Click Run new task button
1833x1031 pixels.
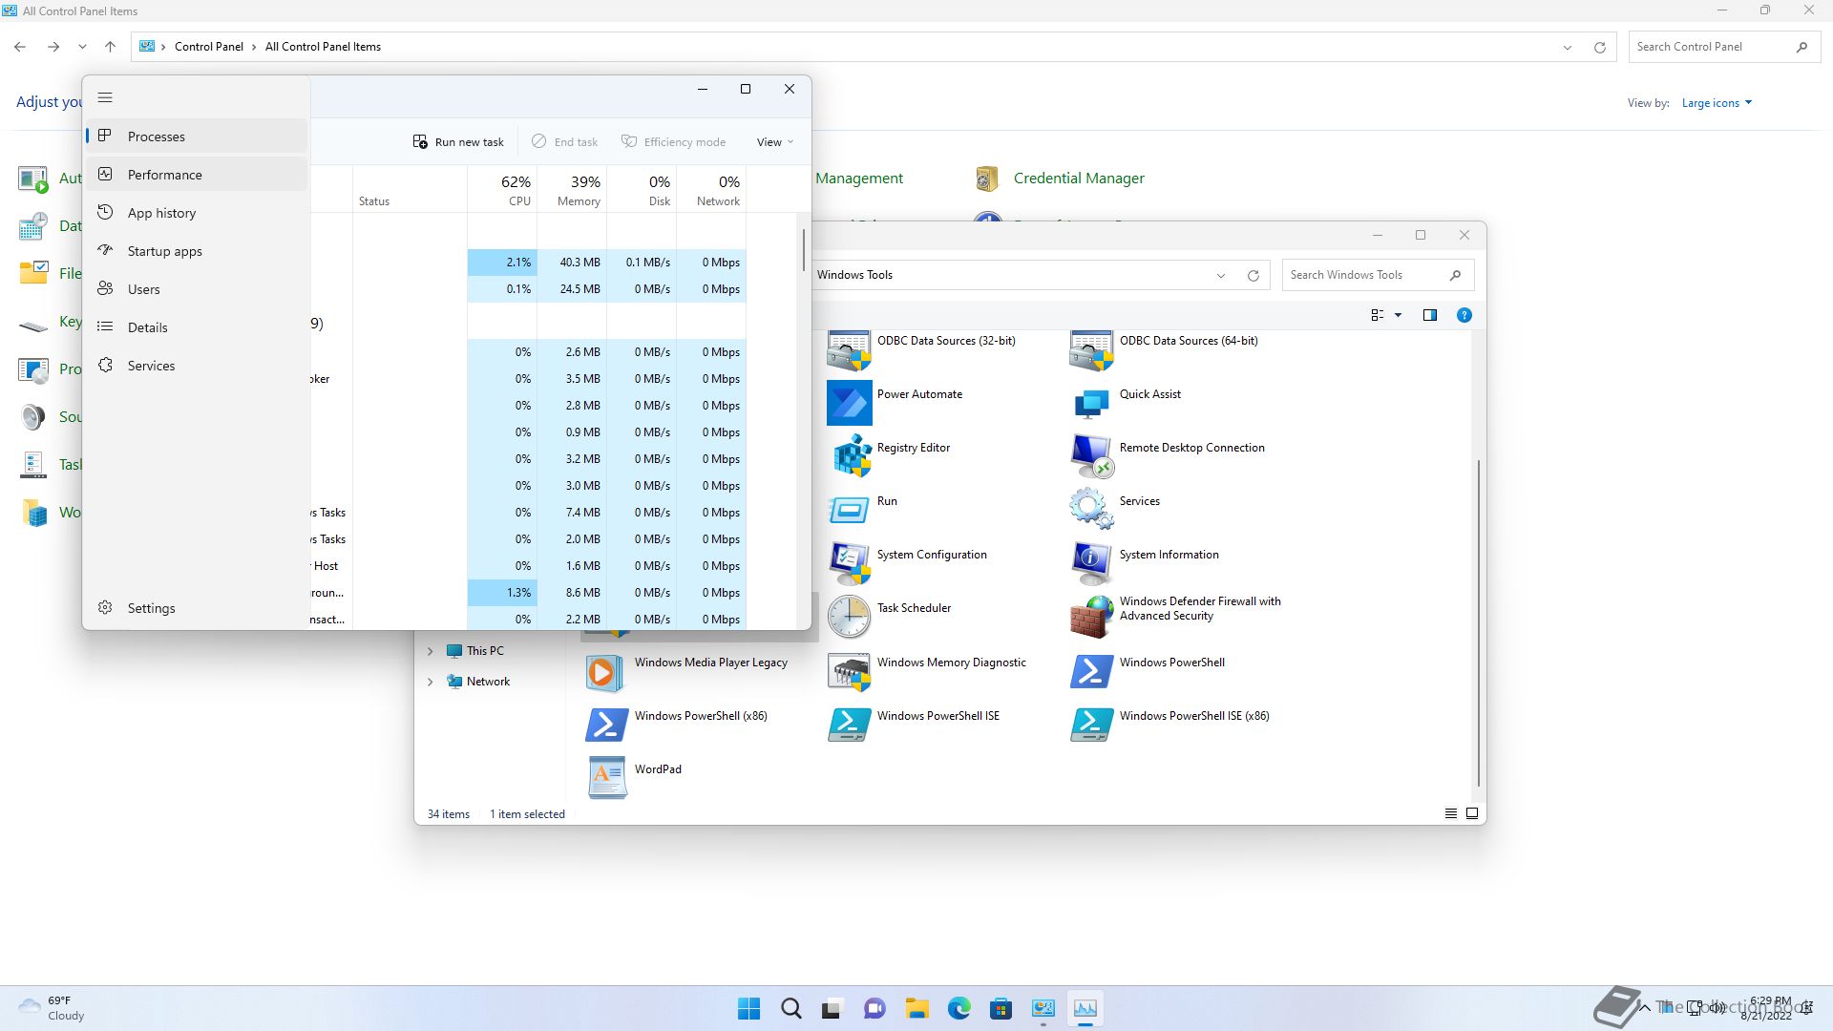coord(458,142)
